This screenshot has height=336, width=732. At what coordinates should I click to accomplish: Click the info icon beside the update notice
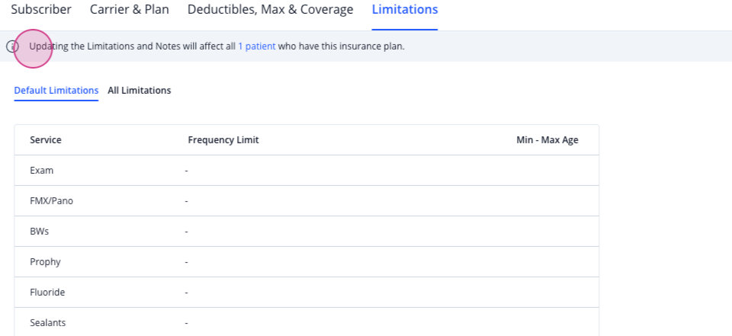coord(12,46)
